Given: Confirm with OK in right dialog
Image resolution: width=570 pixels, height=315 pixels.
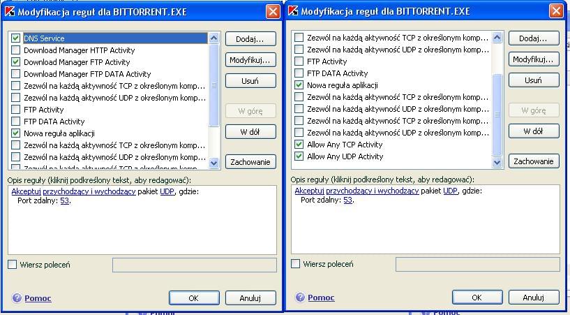Looking at the screenshot, I should [x=477, y=297].
